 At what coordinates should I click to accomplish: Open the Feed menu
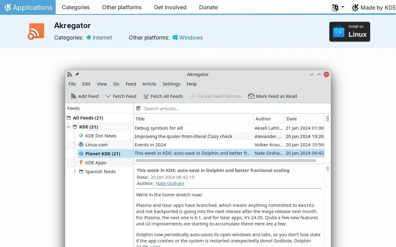point(131,84)
